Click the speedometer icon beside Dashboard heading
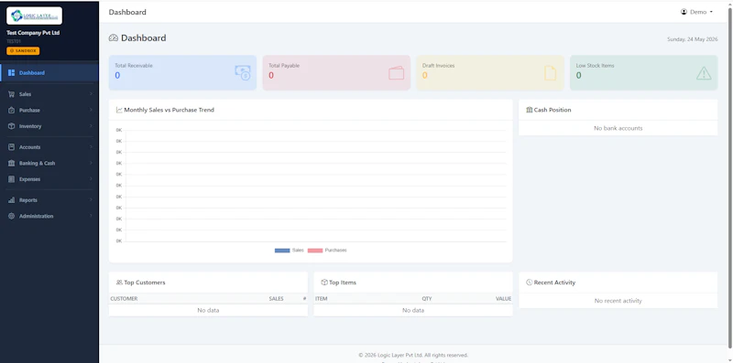The width and height of the screenshot is (733, 363). pyautogui.click(x=113, y=37)
